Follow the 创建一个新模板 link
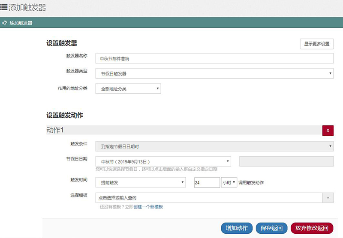Screen dimensions: 343x238 (148, 207)
